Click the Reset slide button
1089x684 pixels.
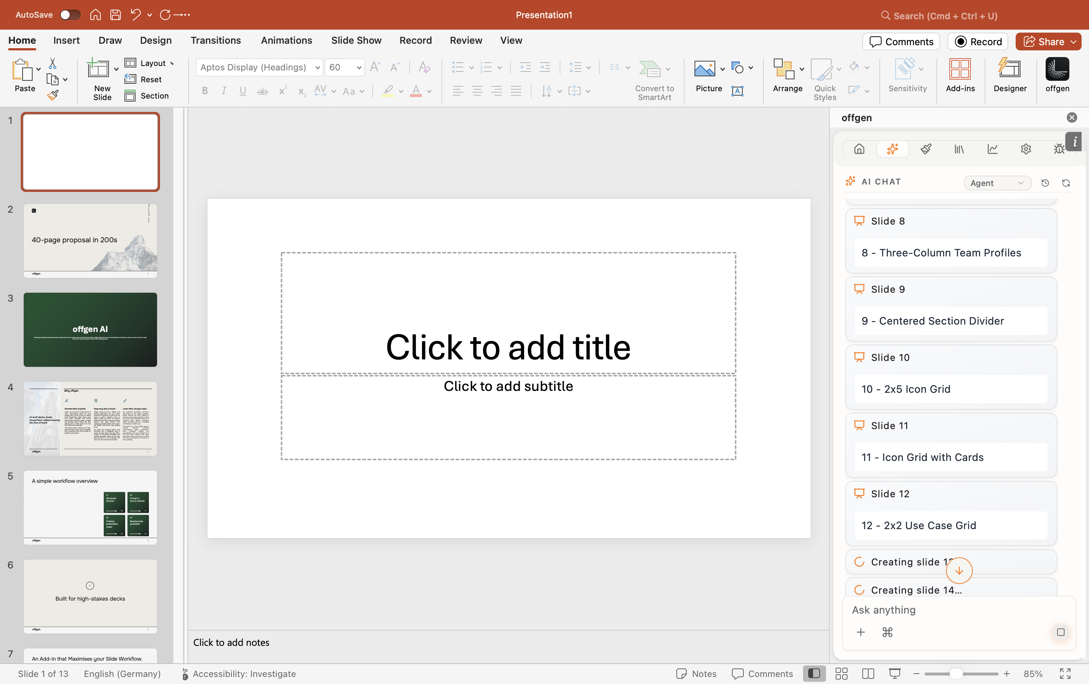pyautogui.click(x=143, y=79)
